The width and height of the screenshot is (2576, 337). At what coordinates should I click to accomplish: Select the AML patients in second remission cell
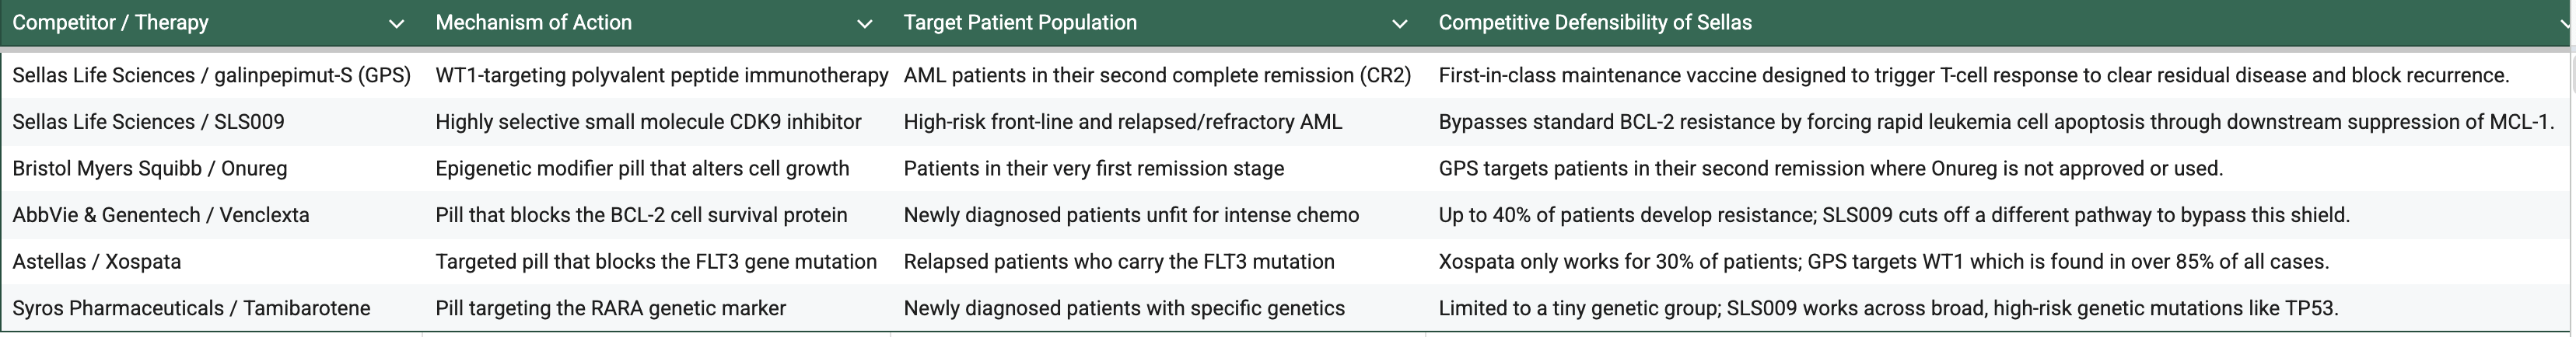point(1157,76)
